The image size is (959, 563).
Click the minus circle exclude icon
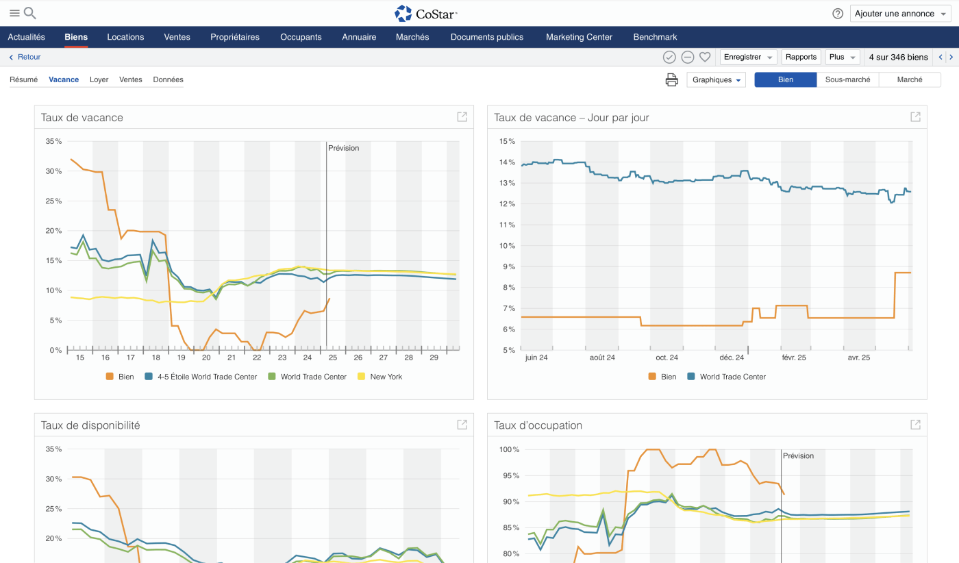point(688,58)
